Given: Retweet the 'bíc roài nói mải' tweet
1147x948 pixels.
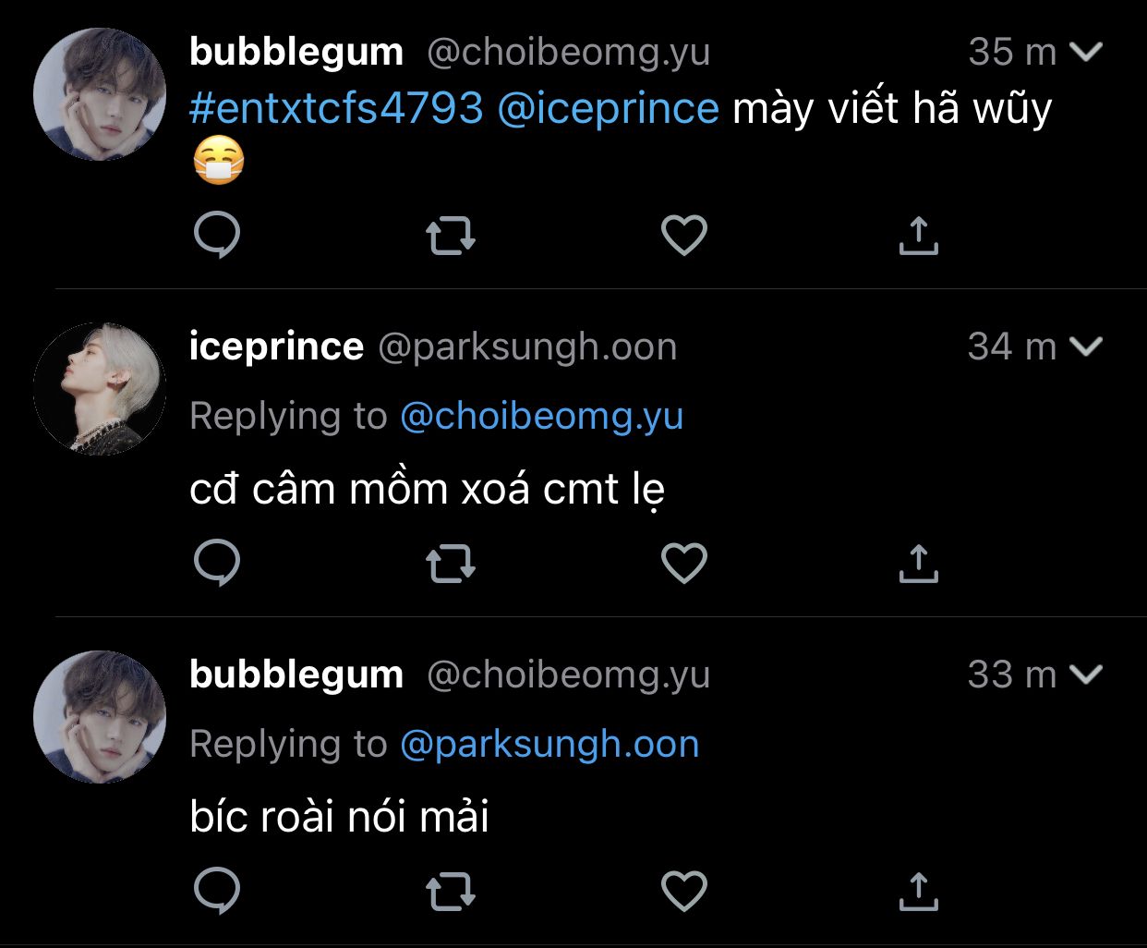Looking at the screenshot, I should tap(450, 892).
